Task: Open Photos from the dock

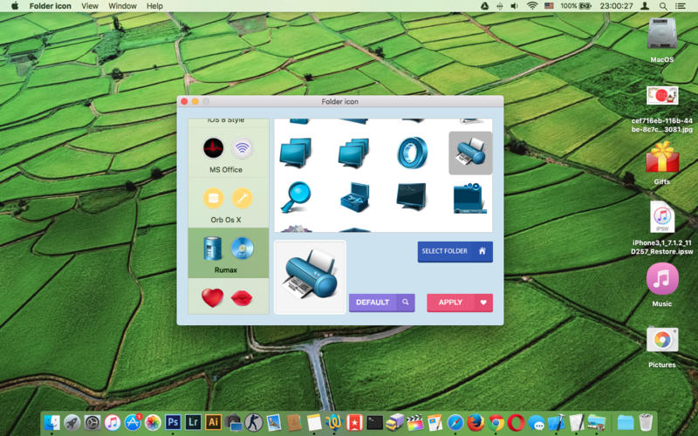Action: point(153,422)
